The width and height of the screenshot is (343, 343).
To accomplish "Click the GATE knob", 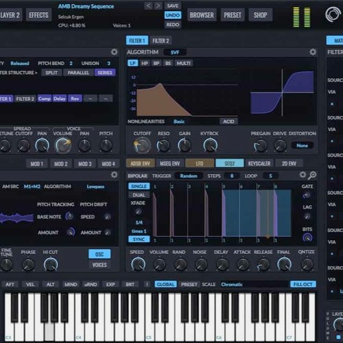I will [307, 196].
